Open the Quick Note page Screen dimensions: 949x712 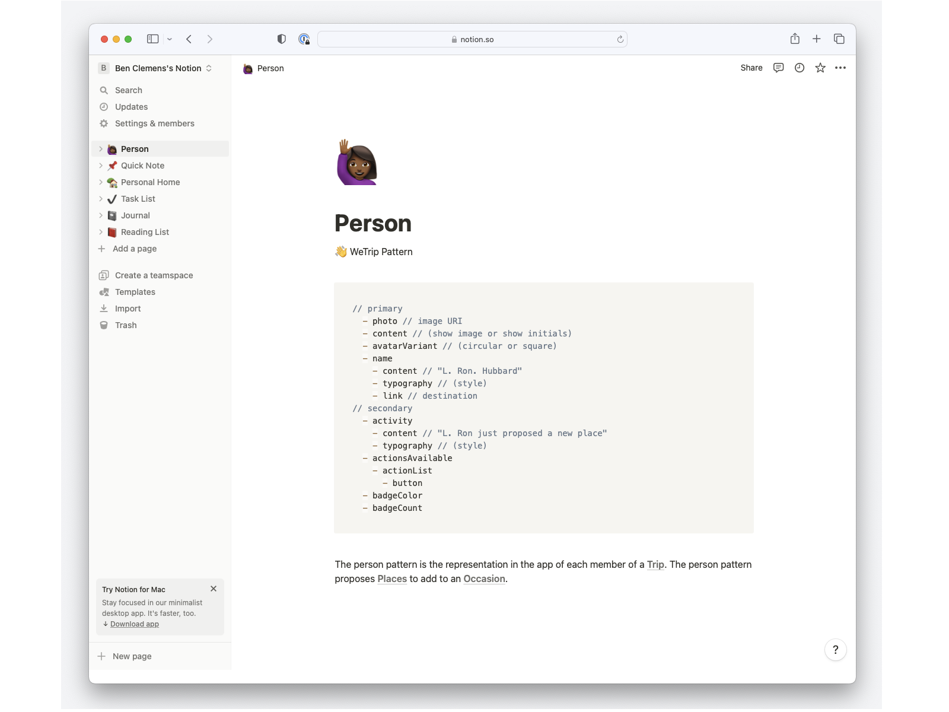[x=142, y=166]
